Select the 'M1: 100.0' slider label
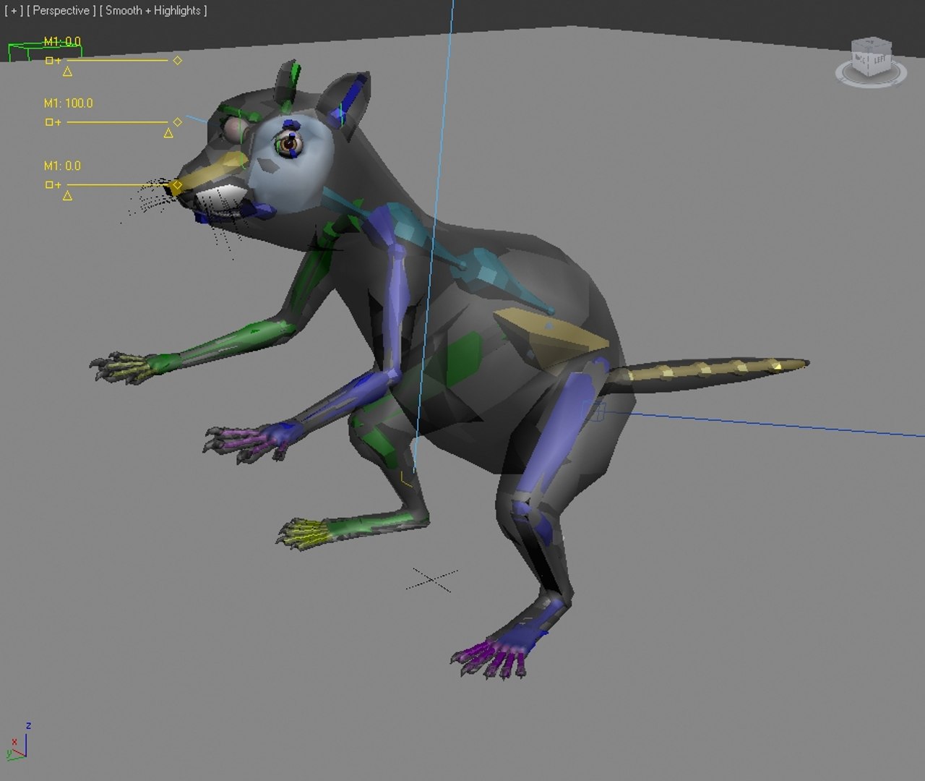 (69, 103)
